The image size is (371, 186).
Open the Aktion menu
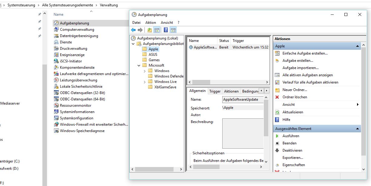(151, 23)
